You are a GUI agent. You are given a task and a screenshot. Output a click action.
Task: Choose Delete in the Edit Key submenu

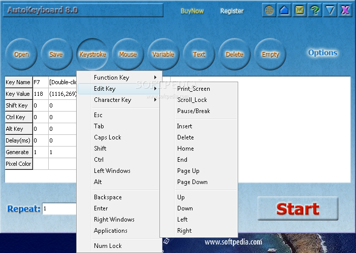point(199,137)
